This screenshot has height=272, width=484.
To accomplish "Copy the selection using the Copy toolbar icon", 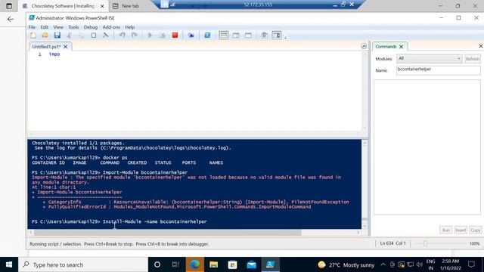I will tap(81, 36).
